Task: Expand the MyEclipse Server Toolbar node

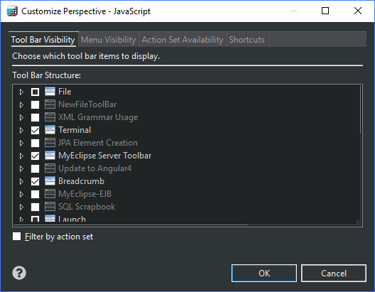Action: [21, 156]
